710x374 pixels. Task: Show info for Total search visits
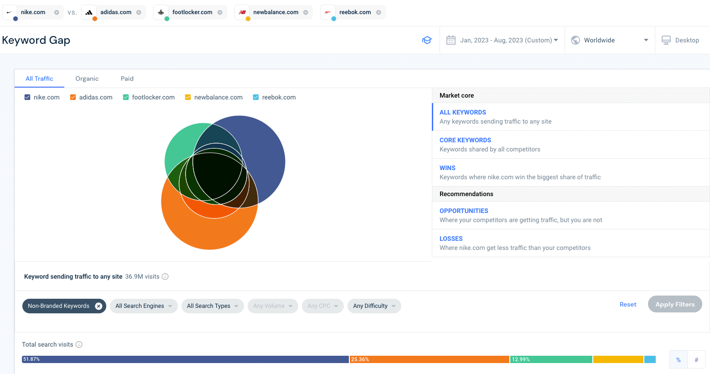79,344
